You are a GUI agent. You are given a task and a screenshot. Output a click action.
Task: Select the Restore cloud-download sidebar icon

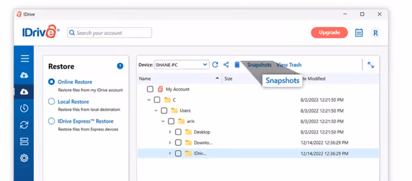[x=24, y=92]
